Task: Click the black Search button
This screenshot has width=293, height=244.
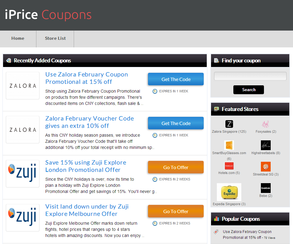Action: tap(249, 90)
